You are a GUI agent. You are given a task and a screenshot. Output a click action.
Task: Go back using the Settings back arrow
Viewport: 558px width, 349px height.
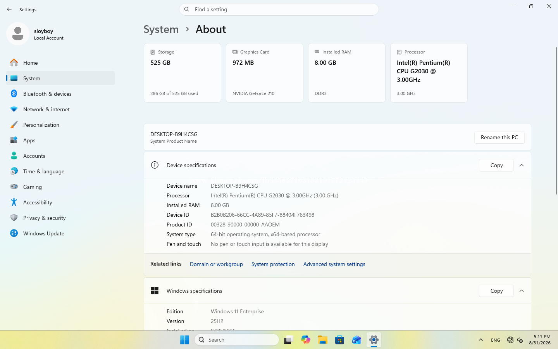click(x=9, y=9)
